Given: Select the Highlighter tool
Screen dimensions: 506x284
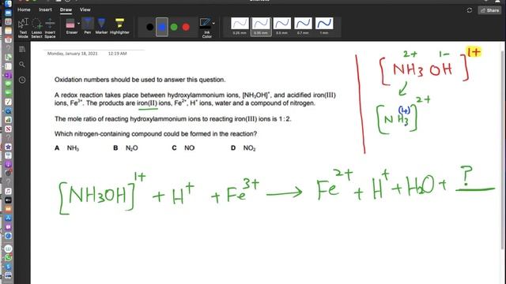Looking at the screenshot, I should click(119, 26).
